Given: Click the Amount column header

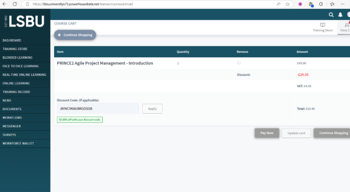Looking at the screenshot, I should 302,51.
